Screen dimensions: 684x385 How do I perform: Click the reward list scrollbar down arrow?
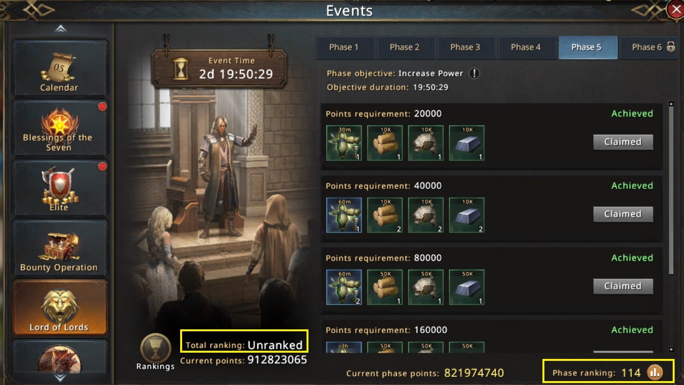(671, 350)
